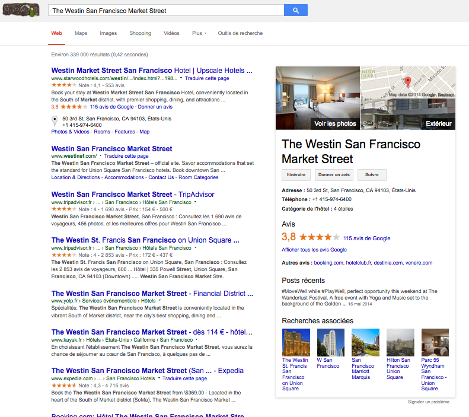Open the booking.com reviews link
The height and width of the screenshot is (417, 469).
[x=328, y=263]
